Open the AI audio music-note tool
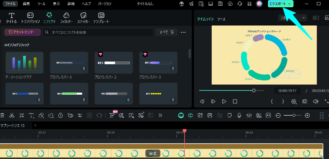This screenshot has height=159, width=329. (121, 115)
